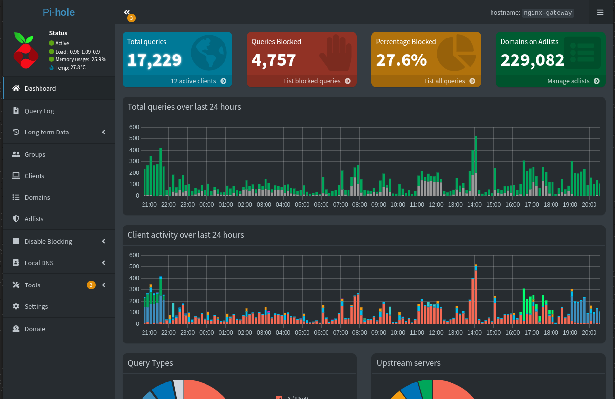615x399 pixels.
Task: Open the Dashboard menu item
Action: point(59,88)
